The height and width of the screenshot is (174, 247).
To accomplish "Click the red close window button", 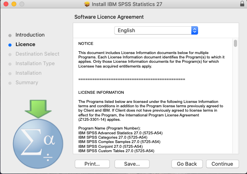I will click(x=5, y=4).
